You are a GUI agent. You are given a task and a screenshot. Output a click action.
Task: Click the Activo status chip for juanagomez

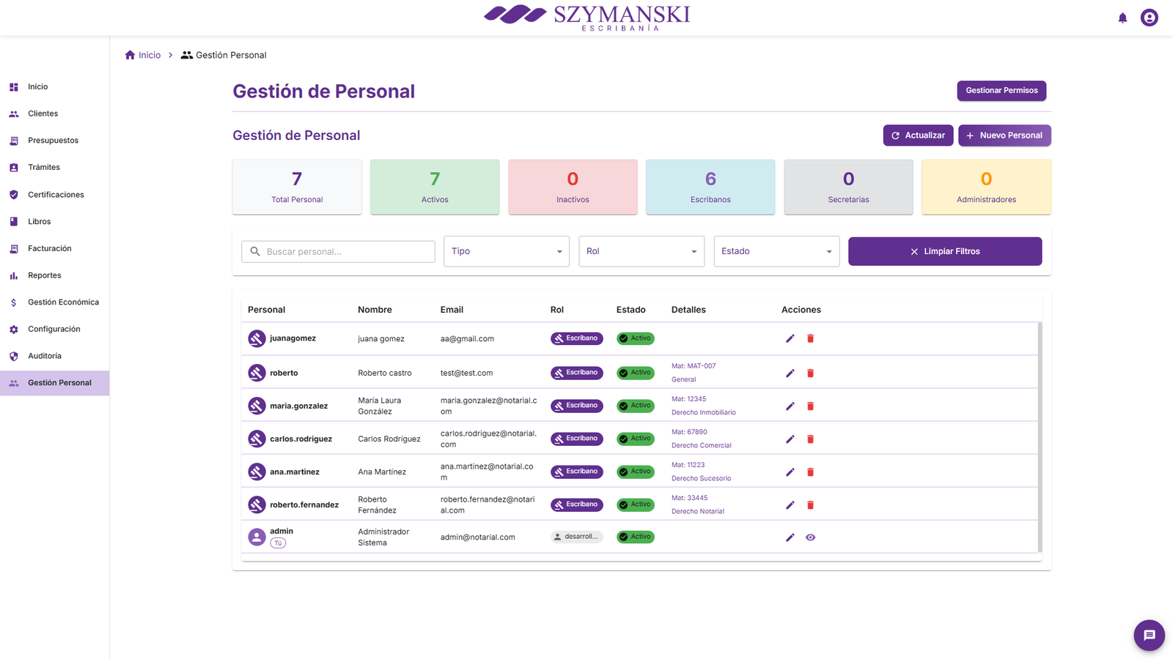(635, 338)
